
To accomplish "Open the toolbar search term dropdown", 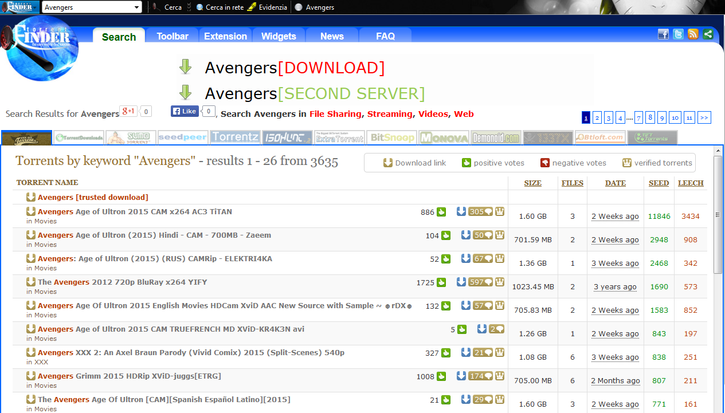I will coord(136,7).
